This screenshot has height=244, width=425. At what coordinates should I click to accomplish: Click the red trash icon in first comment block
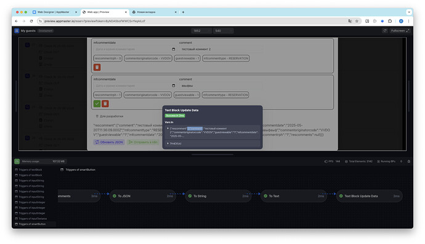[x=97, y=67]
